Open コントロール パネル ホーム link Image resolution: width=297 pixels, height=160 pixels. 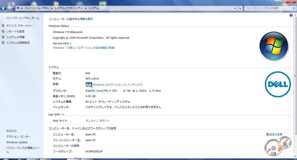coord(23,18)
